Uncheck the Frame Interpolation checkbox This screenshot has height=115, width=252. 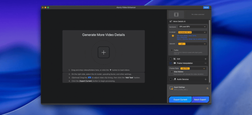click(x=171, y=63)
